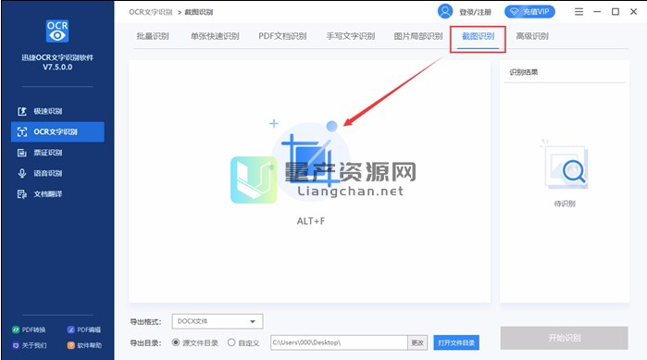Click the 更改 button
Screen dimensions: 647x360
click(417, 342)
